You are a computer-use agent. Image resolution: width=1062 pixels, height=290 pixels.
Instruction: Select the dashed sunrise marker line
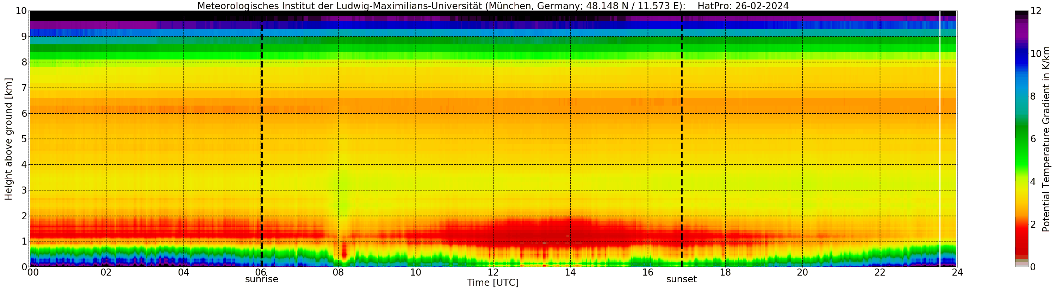[262, 139]
